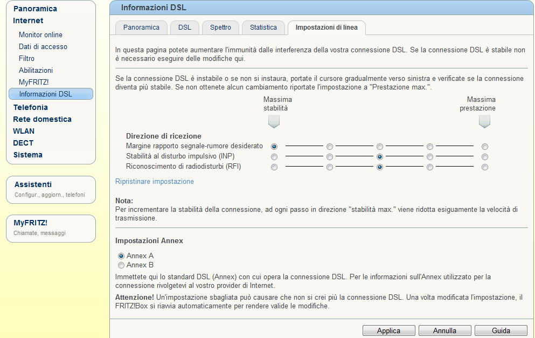Click Ripristinare impostazione link
The width and height of the screenshot is (535, 338).
point(155,182)
